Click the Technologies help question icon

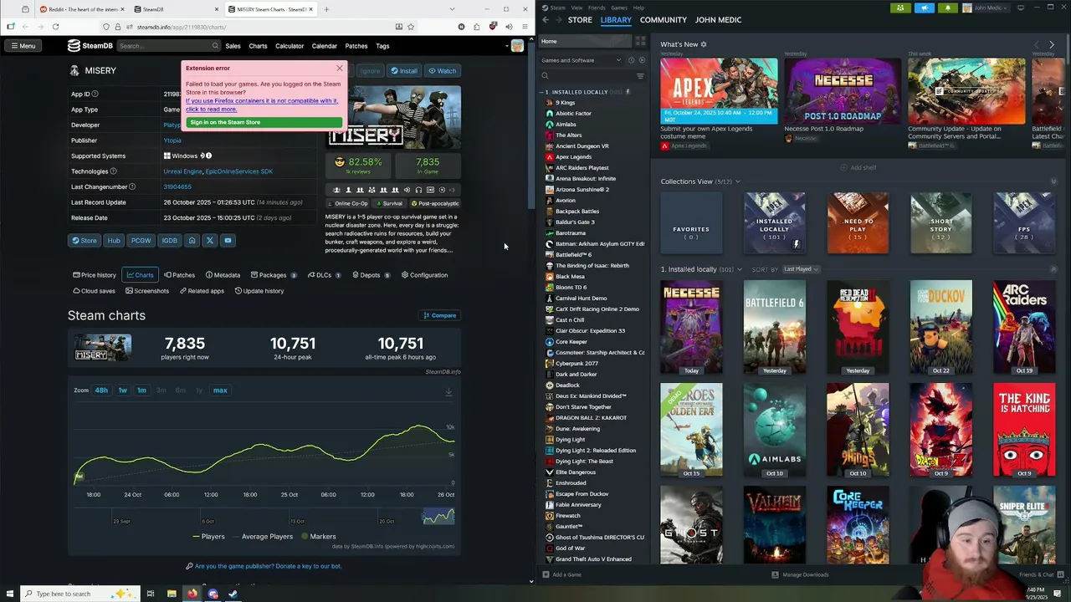coord(113,171)
